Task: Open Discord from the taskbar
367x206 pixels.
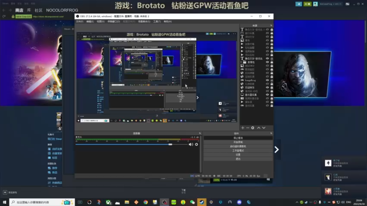Action: click(239, 202)
